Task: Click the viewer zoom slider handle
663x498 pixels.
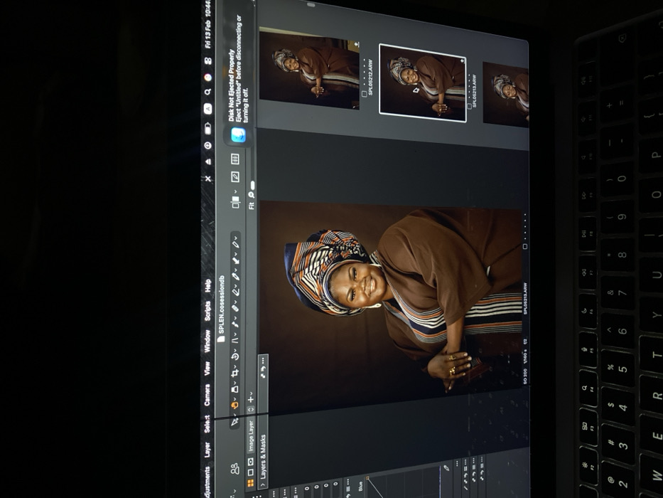Action: (252, 185)
